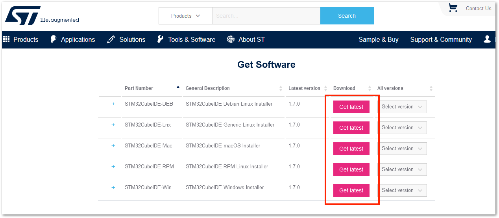
Task: Open the Tools & Software menu
Action: click(192, 39)
